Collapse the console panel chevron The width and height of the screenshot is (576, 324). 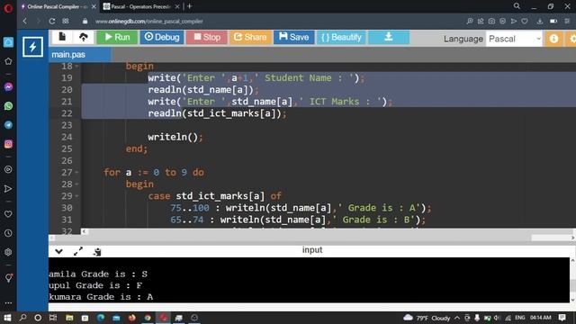point(58,252)
